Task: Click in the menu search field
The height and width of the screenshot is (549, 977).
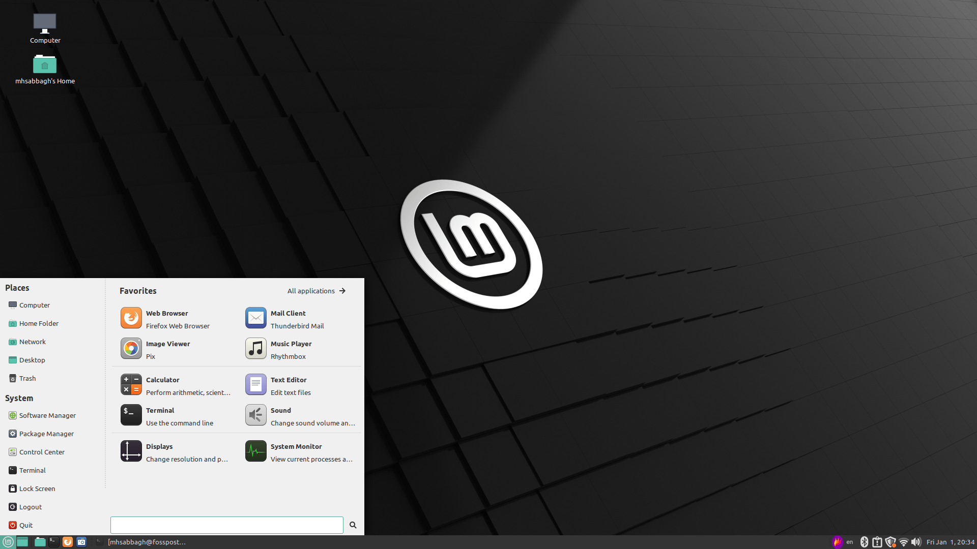Action: point(226,525)
